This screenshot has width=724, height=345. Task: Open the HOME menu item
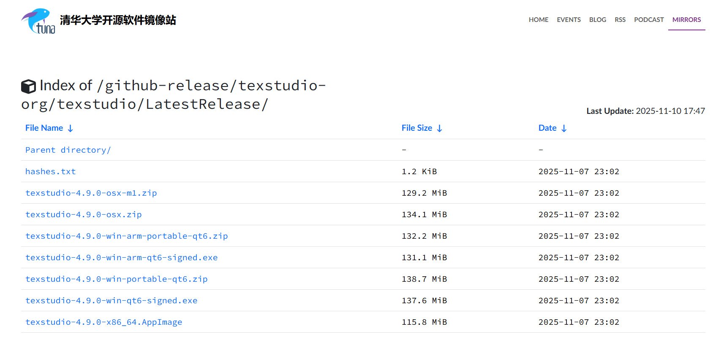click(x=538, y=20)
